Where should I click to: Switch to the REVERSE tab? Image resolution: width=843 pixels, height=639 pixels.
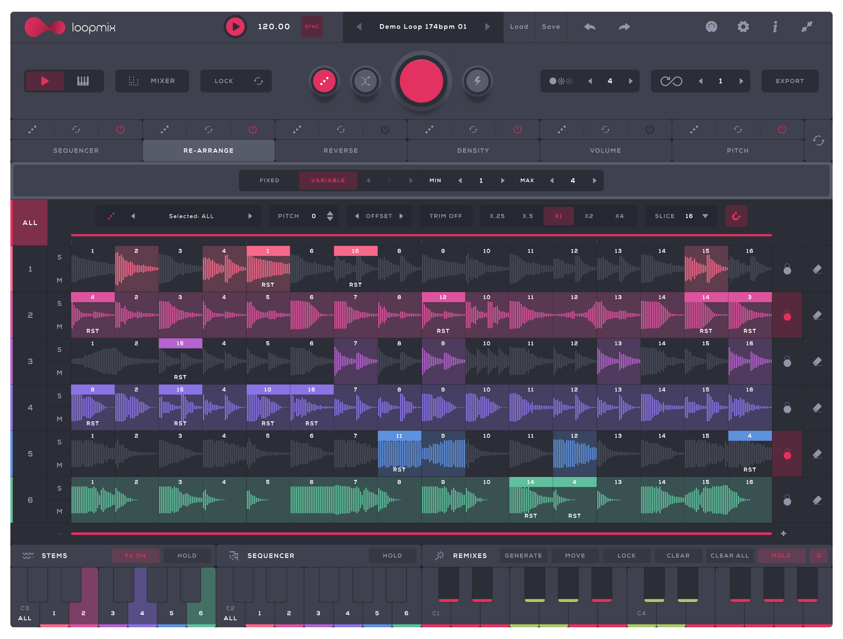(x=341, y=151)
